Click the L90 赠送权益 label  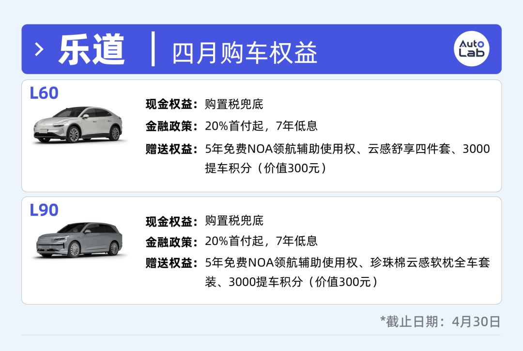pyautogui.click(x=171, y=263)
